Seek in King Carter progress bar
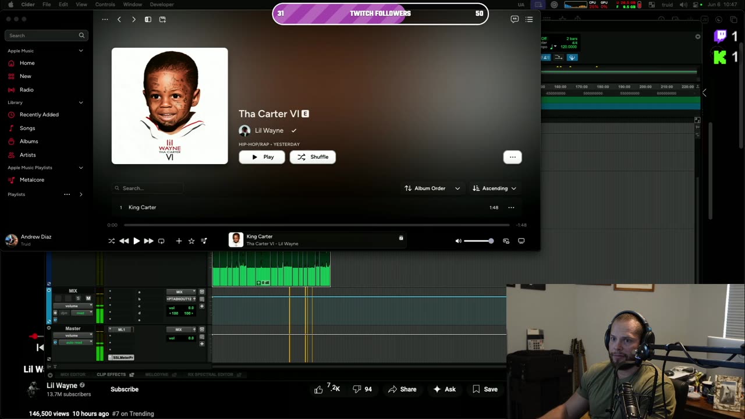 (x=317, y=225)
